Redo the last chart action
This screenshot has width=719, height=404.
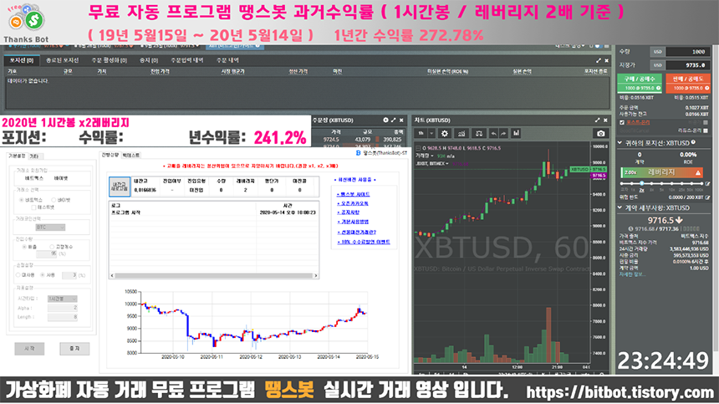click(503, 134)
